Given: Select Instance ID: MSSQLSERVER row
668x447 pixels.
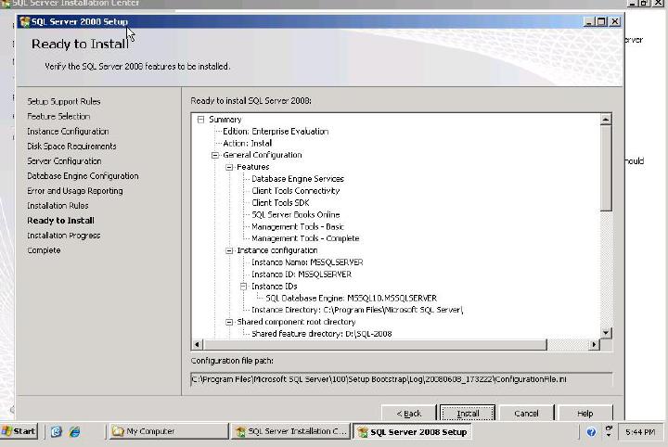Looking at the screenshot, I should point(302,275).
